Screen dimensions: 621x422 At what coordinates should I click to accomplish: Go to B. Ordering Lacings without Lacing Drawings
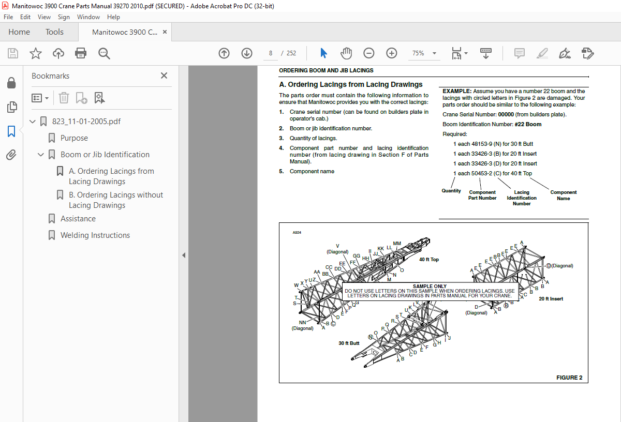pos(116,200)
